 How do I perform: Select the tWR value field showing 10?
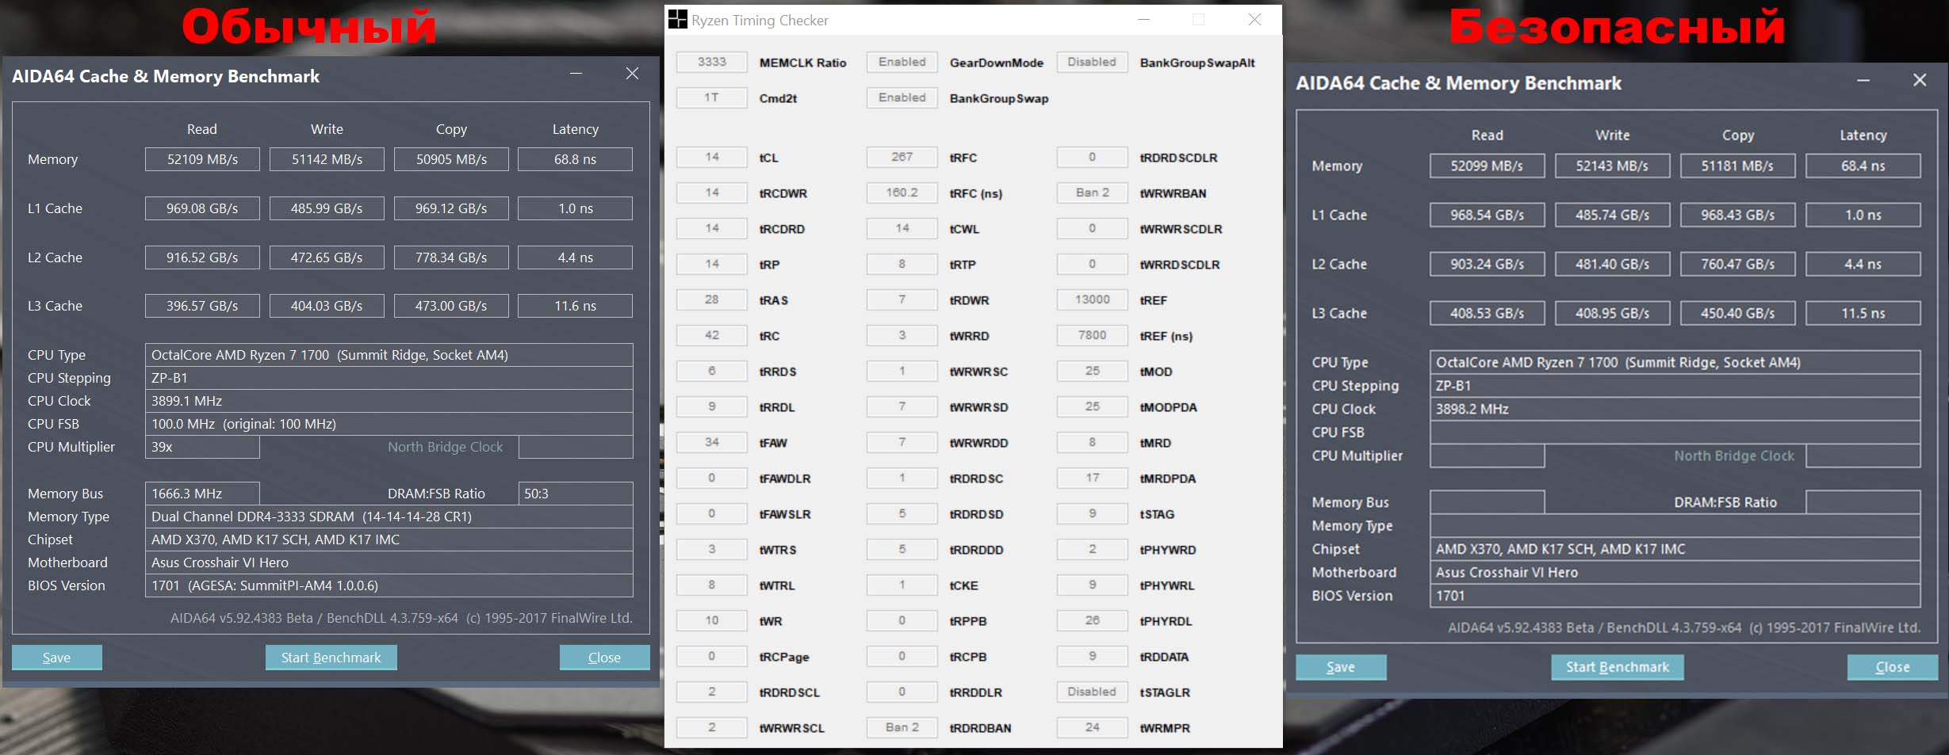tap(712, 620)
